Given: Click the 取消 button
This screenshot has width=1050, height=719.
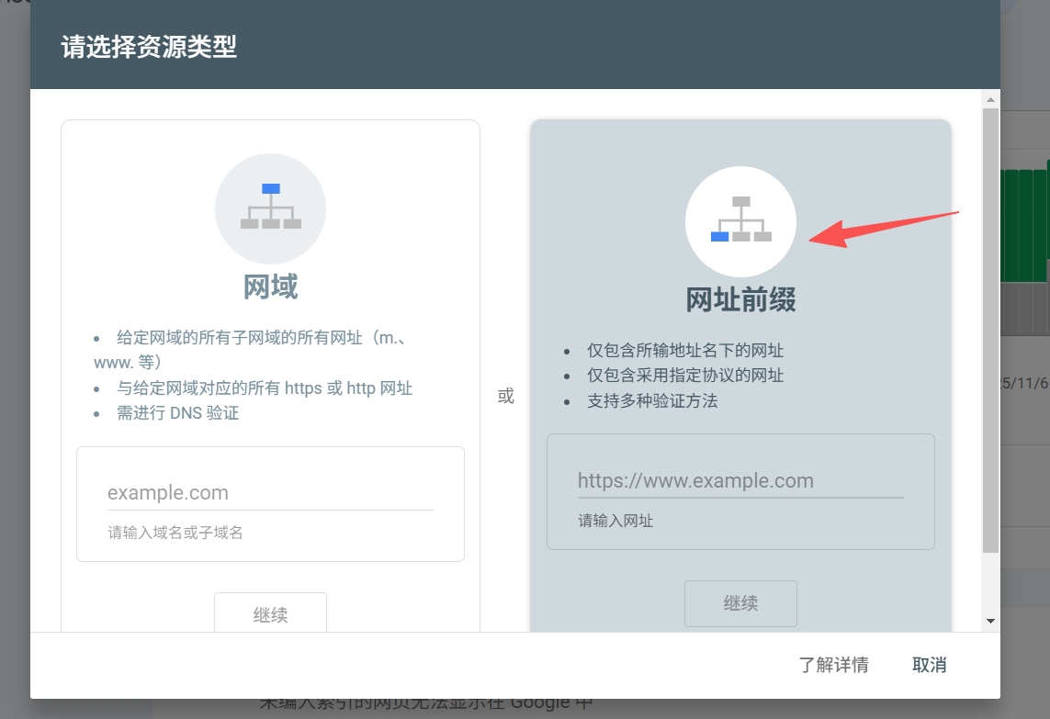Looking at the screenshot, I should click(930, 664).
